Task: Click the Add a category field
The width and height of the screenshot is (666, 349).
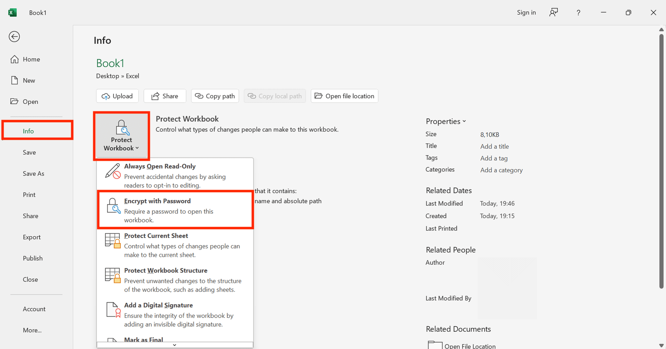Action: tap(501, 170)
